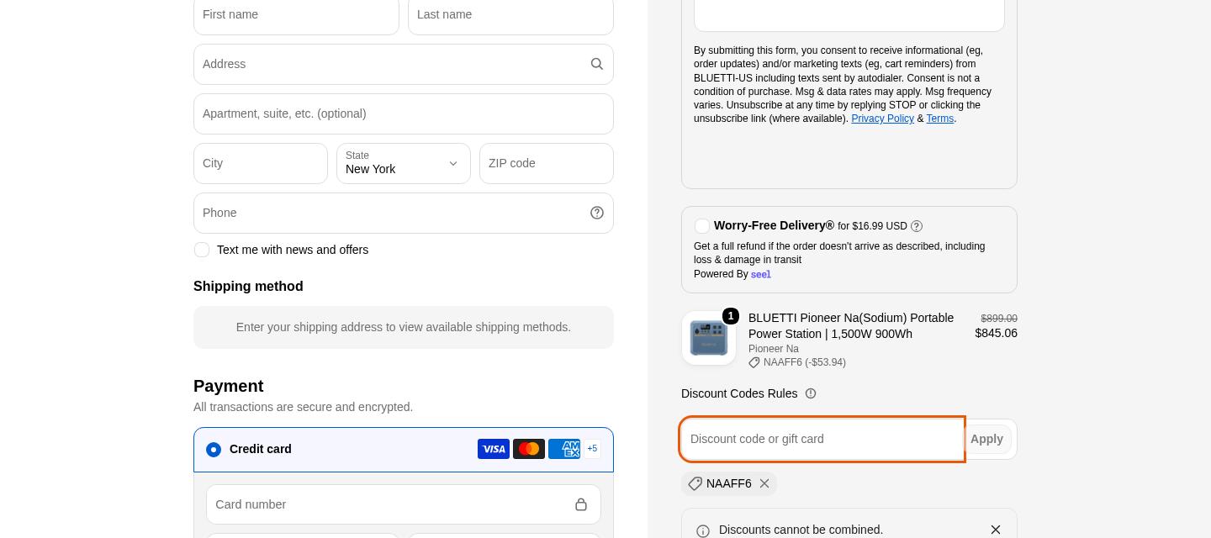Click the shipping methods placeholder message
The width and height of the screenshot is (1211, 538).
[404, 327]
